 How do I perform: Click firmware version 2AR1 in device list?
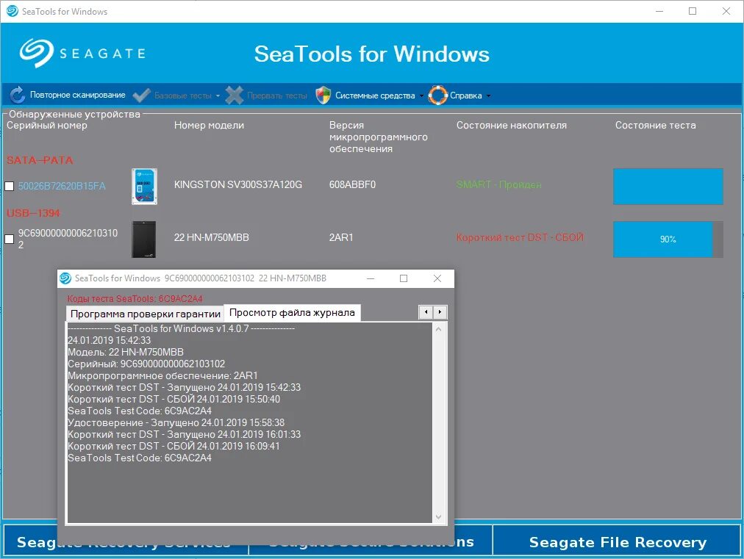[x=341, y=237]
